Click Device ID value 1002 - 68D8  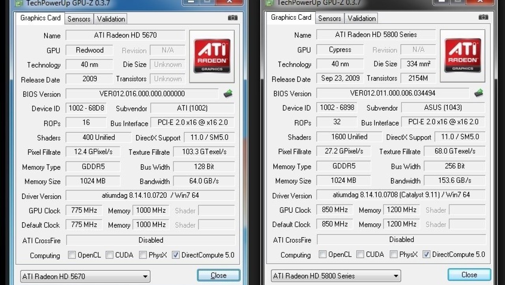[x=86, y=108]
